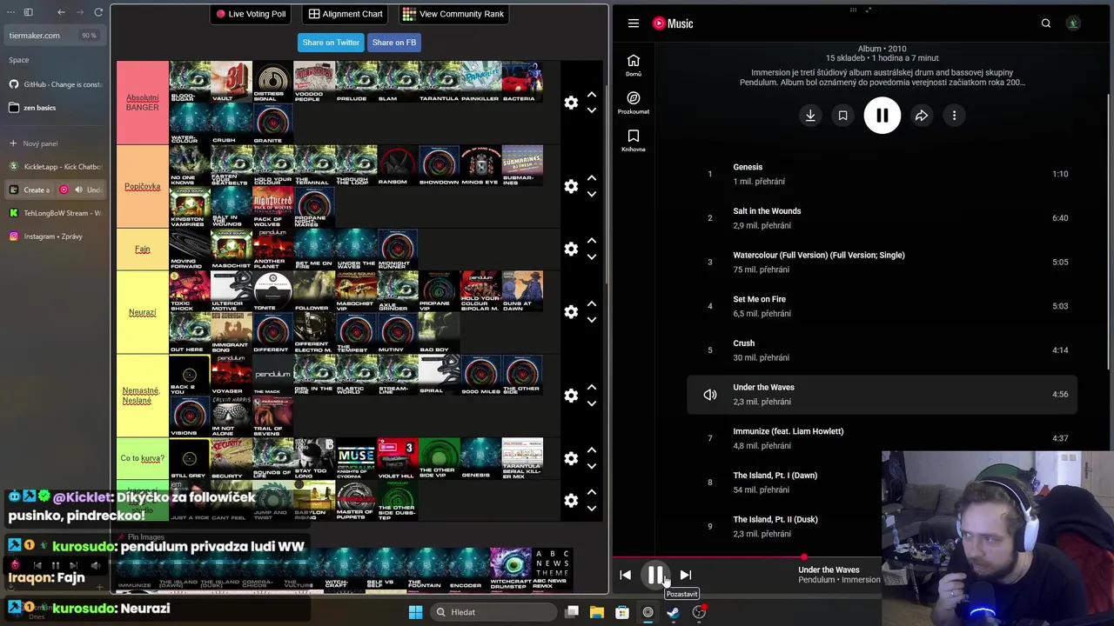This screenshot has width=1114, height=626.
Task: Move Neurazí tier down with chevron
Action: coord(592,319)
